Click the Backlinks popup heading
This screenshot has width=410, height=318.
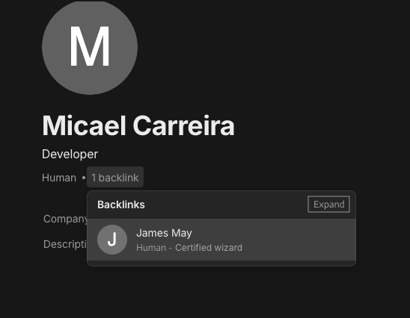(x=121, y=205)
